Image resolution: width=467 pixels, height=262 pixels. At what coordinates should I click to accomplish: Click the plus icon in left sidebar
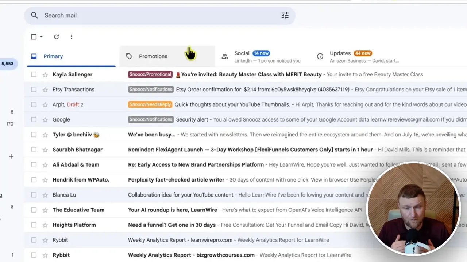click(11, 156)
